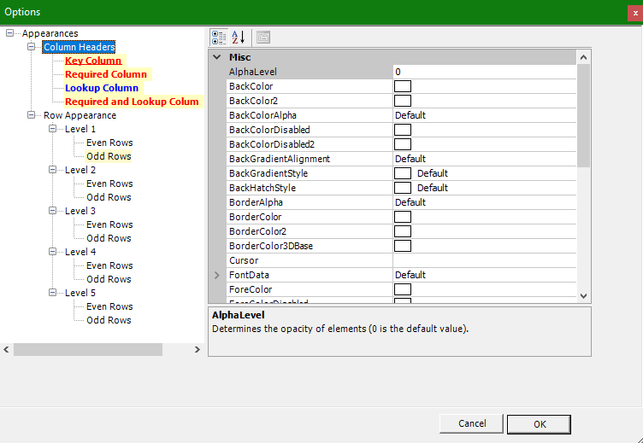Close the Options dialog window
Viewport: 643px width, 443px height.
coord(631,12)
